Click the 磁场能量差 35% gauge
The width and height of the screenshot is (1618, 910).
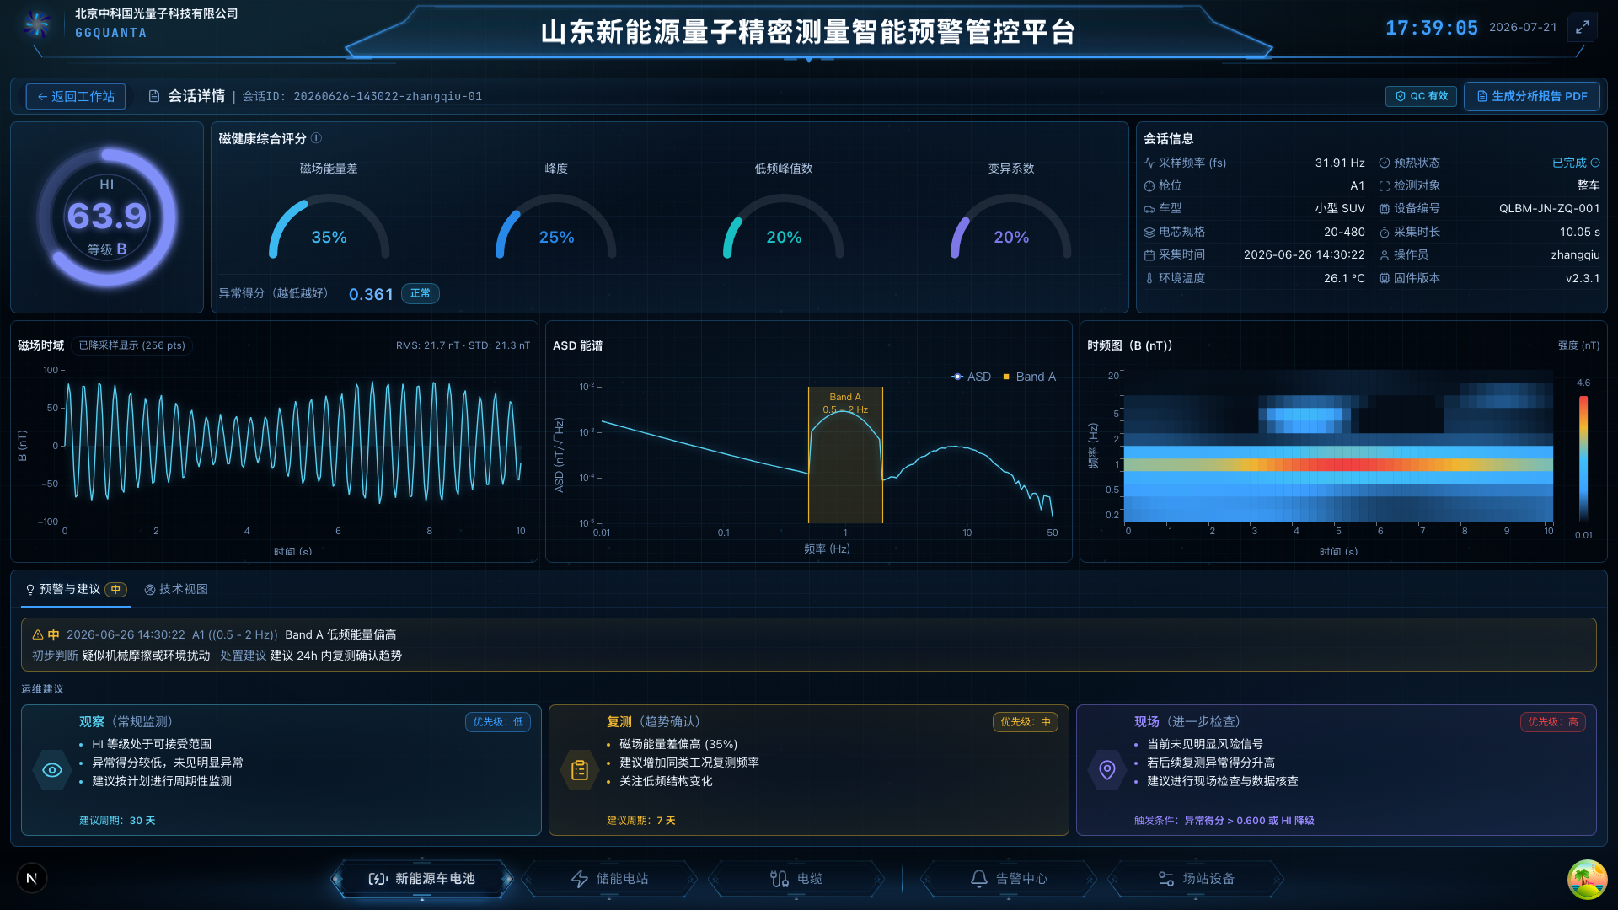pyautogui.click(x=329, y=226)
